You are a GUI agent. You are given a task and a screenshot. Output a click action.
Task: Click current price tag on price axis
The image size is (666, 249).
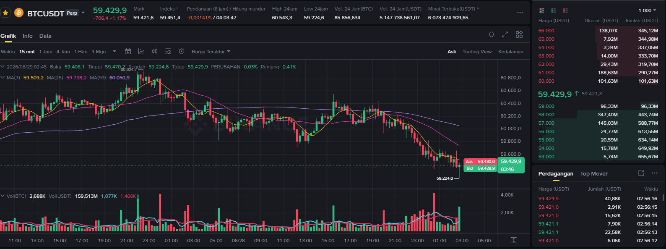(511, 165)
